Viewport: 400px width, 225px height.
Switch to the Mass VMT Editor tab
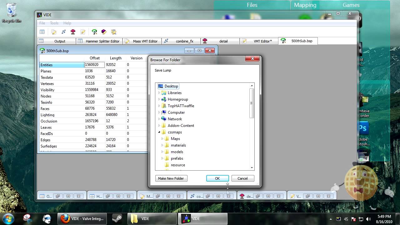pyautogui.click(x=142, y=41)
